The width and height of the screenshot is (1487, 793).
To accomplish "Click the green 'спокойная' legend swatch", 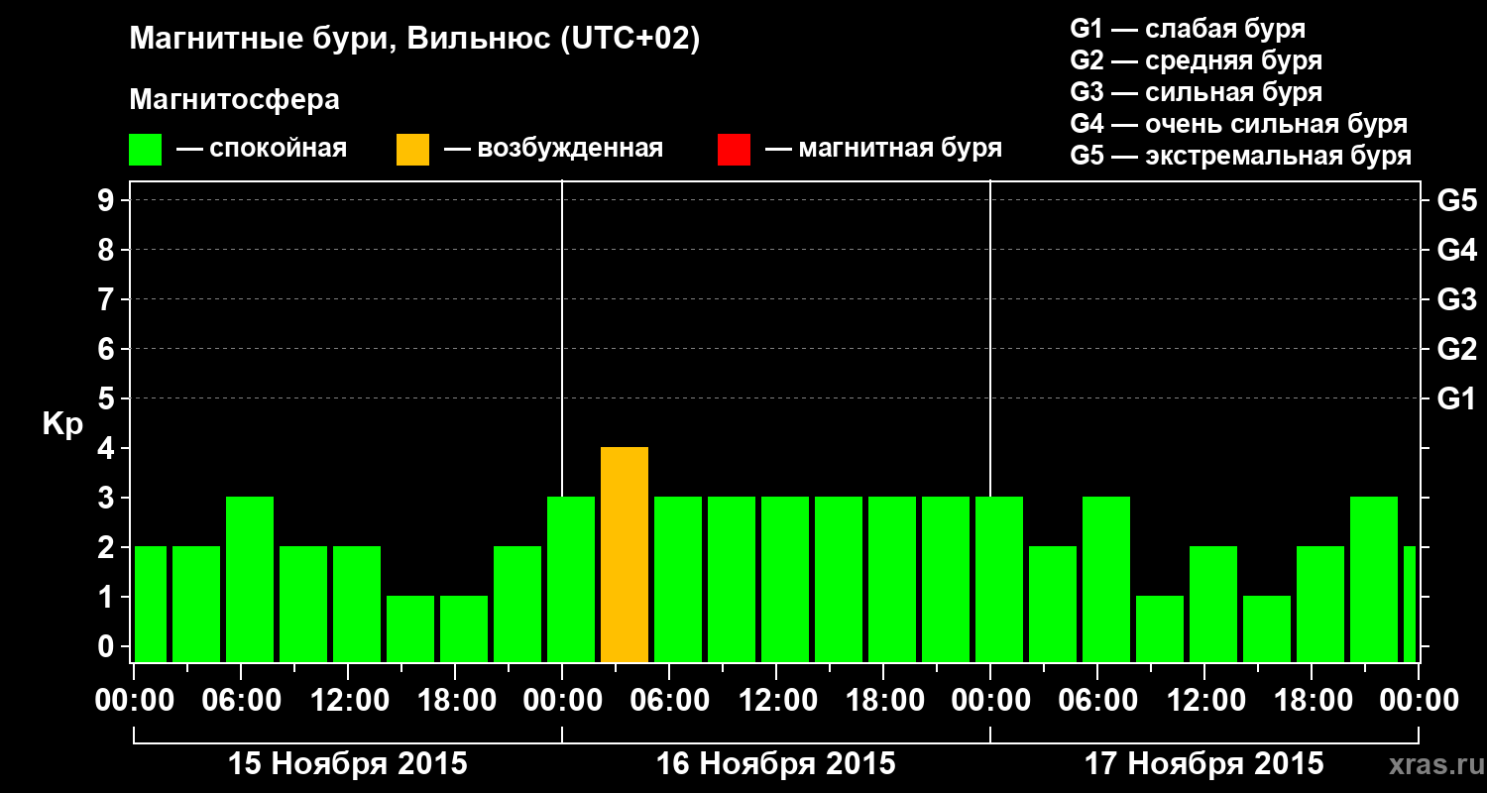I will tap(146, 150).
